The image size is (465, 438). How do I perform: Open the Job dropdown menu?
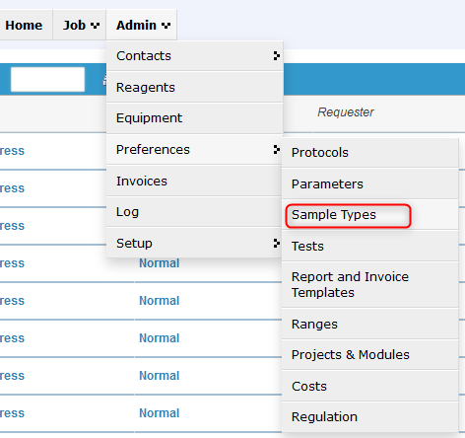(x=80, y=25)
